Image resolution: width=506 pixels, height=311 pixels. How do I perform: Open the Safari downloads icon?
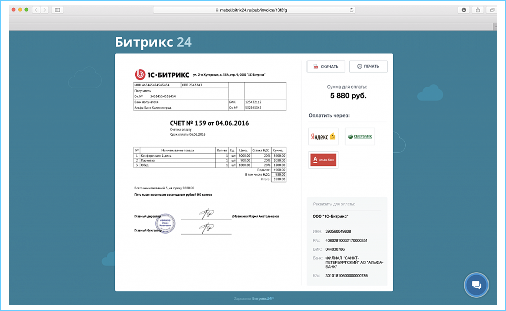point(464,10)
